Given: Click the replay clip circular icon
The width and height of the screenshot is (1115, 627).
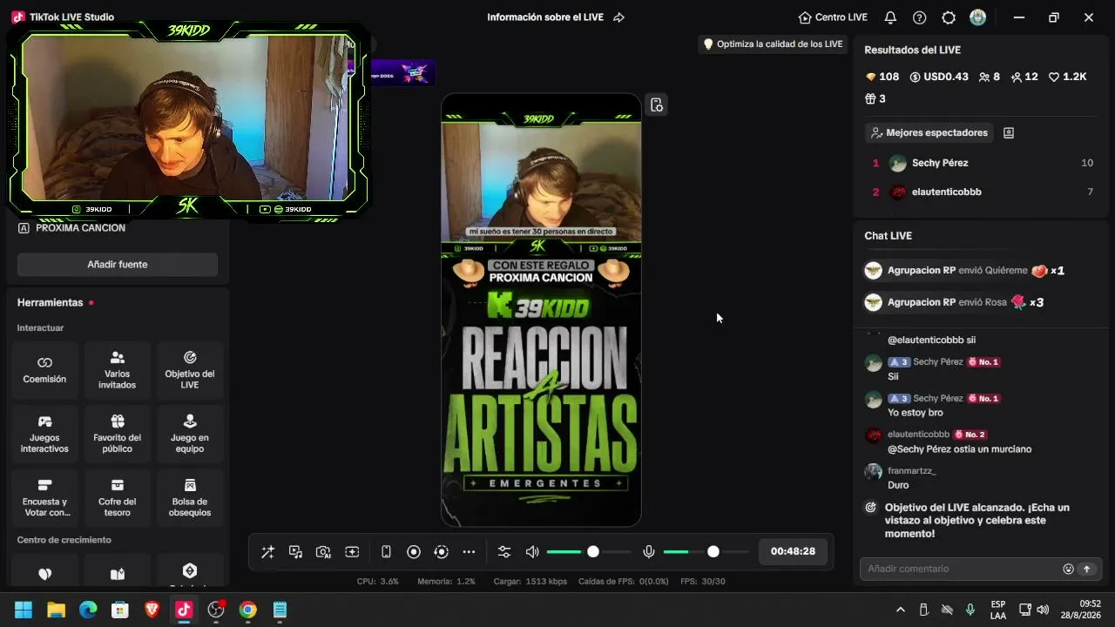Looking at the screenshot, I should pyautogui.click(x=441, y=552).
